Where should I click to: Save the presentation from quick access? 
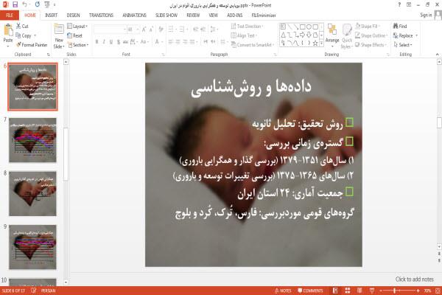(15, 4)
